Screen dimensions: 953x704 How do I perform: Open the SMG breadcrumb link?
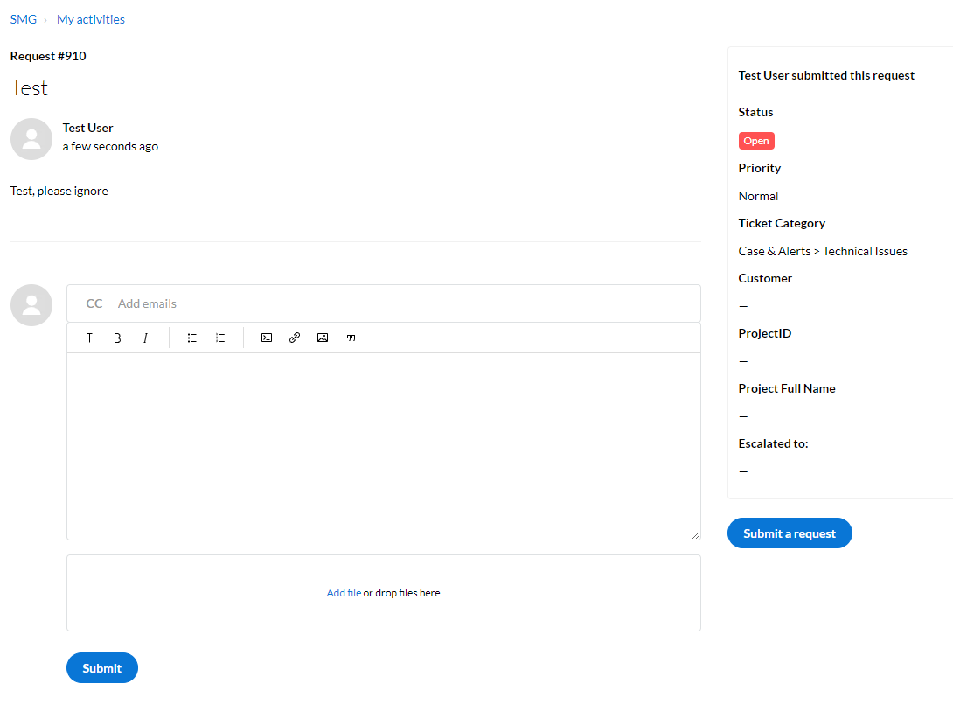point(24,19)
